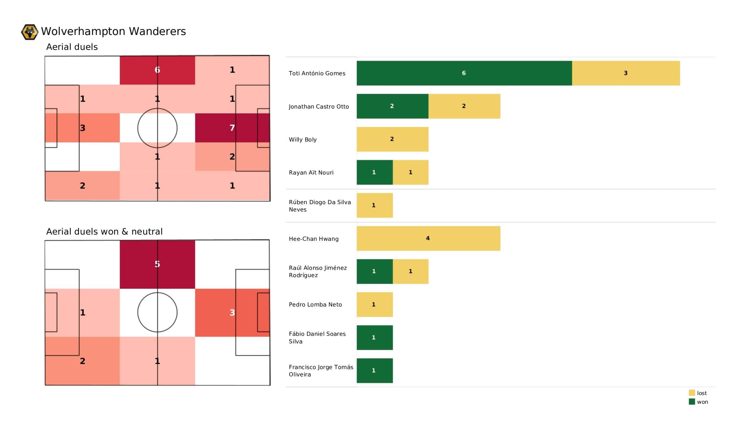Click Jonathan Castro Otto's green won bar
The image size is (747, 439).
pos(392,106)
